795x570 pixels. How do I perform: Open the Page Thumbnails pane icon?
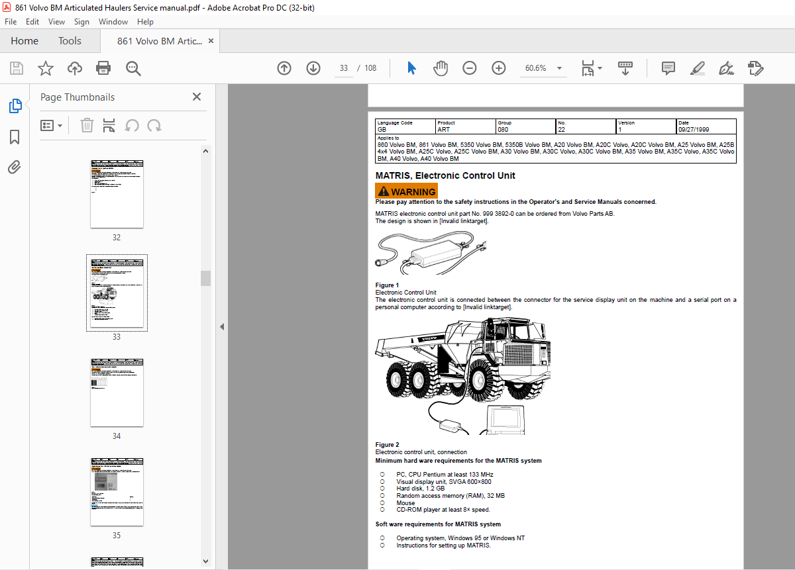[15, 106]
